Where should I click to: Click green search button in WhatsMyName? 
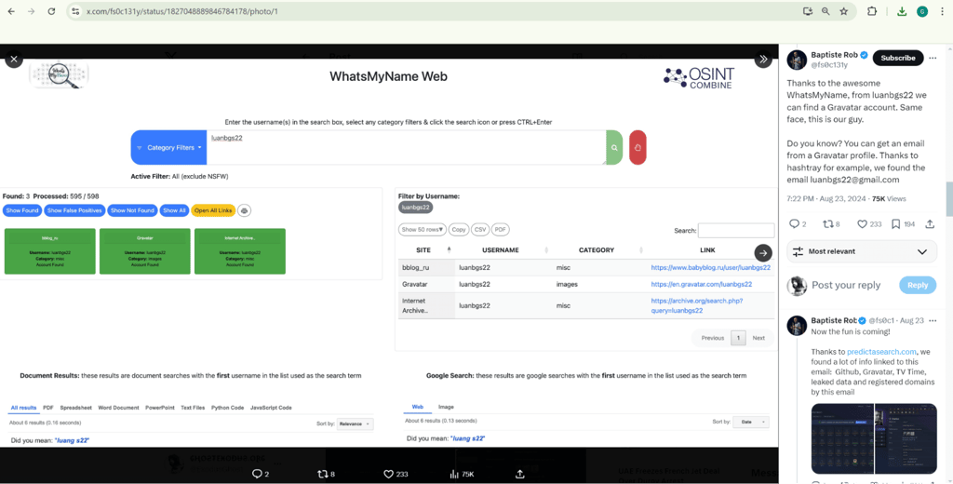pyautogui.click(x=614, y=147)
